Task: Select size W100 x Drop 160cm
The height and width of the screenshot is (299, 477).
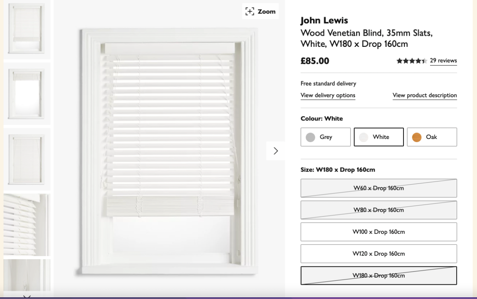Action: (x=379, y=232)
